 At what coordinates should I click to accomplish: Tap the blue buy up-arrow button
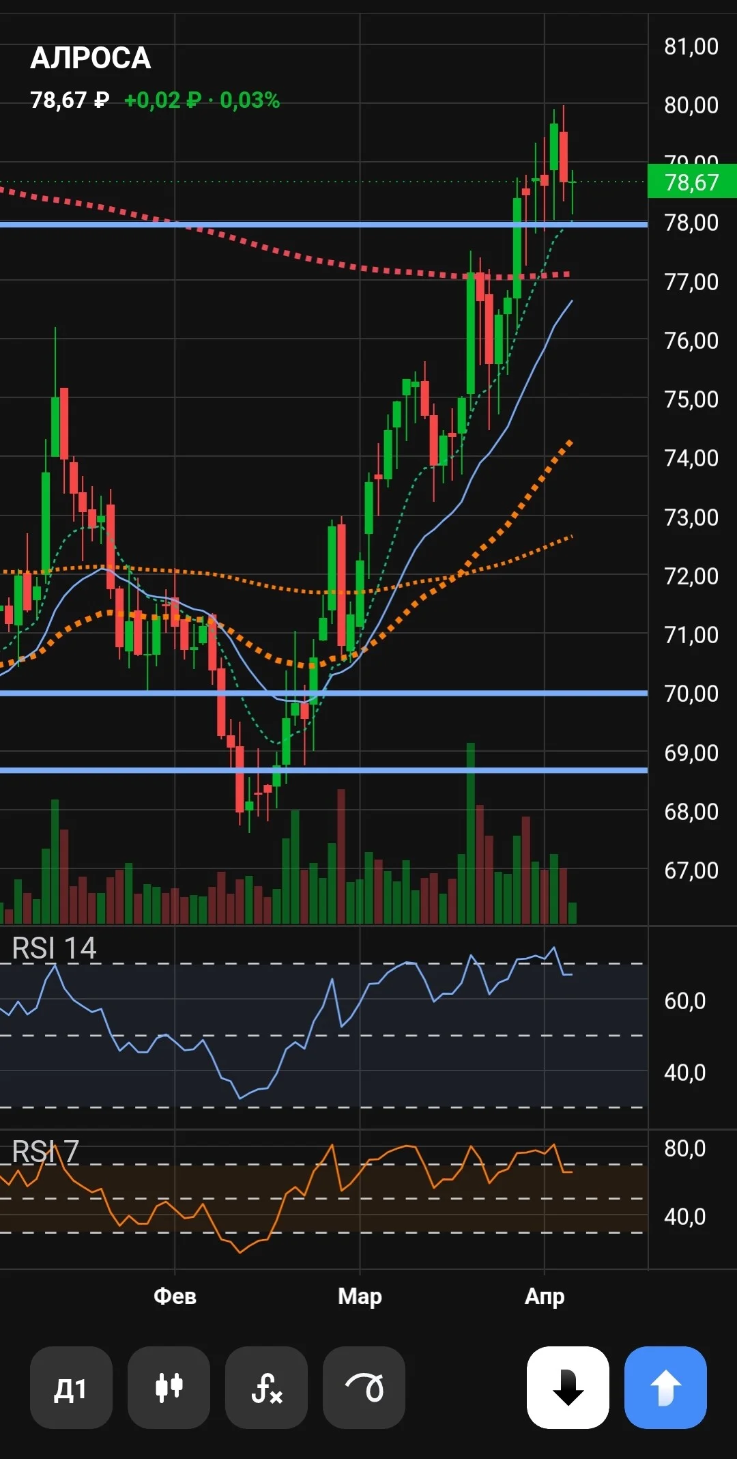click(x=665, y=1387)
